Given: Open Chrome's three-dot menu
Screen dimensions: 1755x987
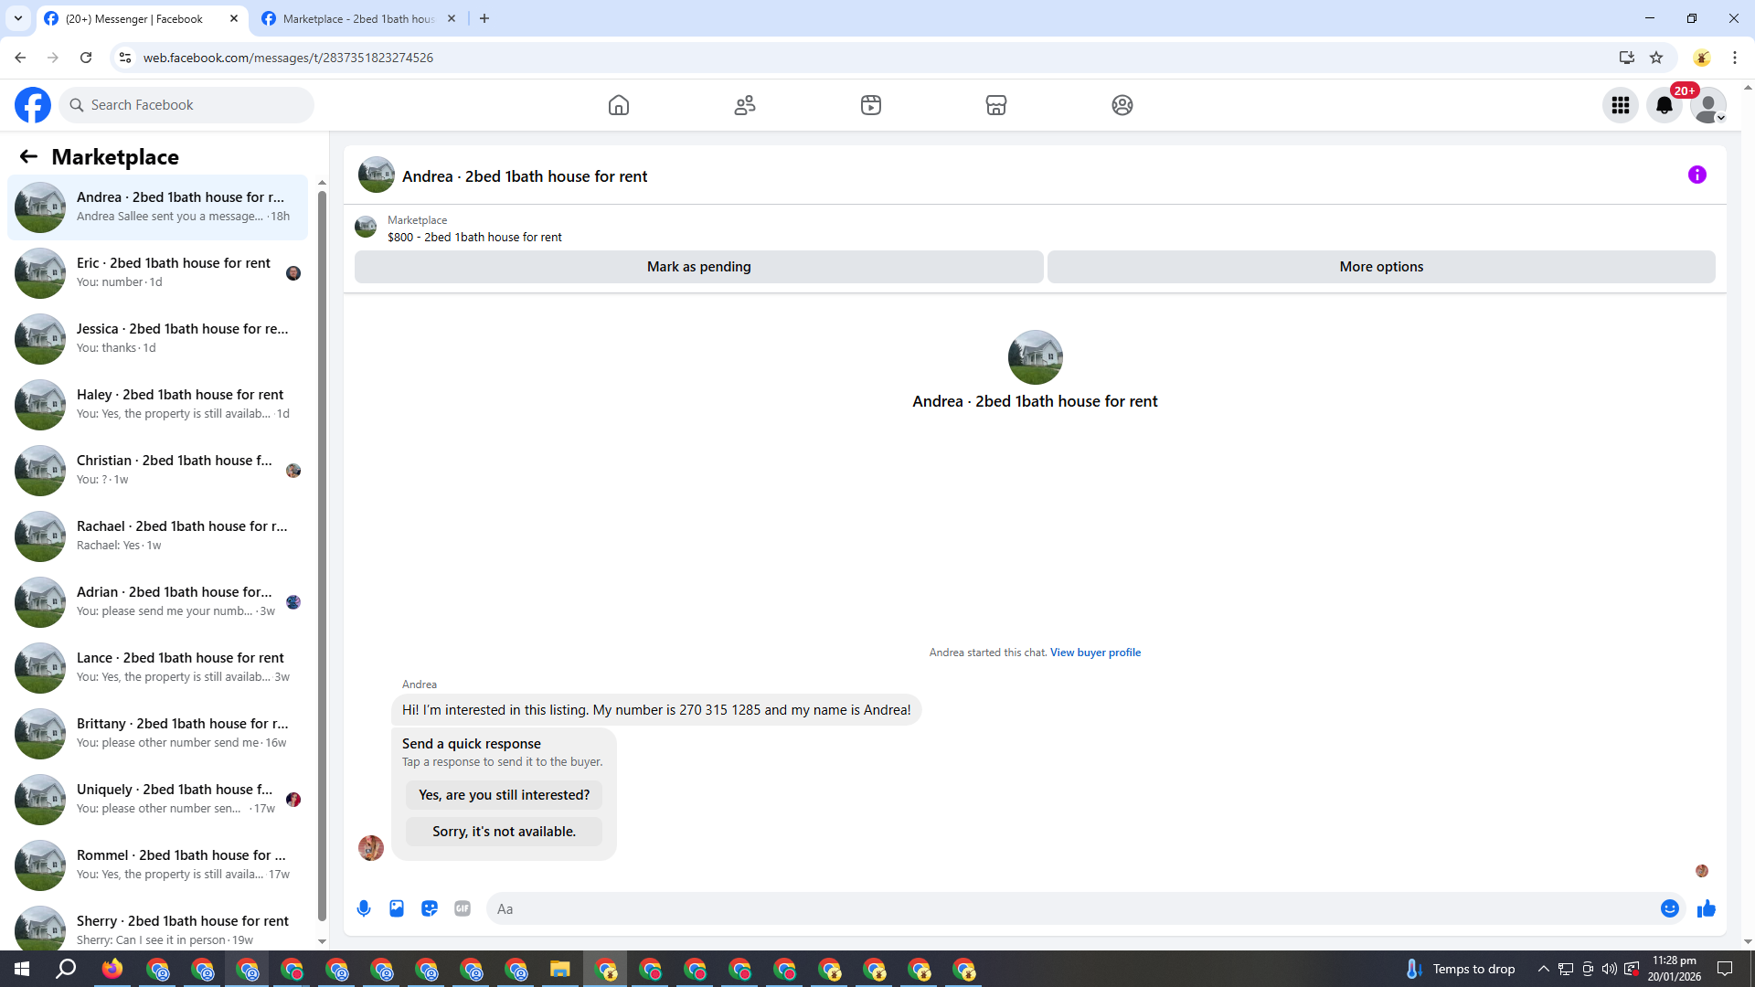Looking at the screenshot, I should (x=1735, y=58).
